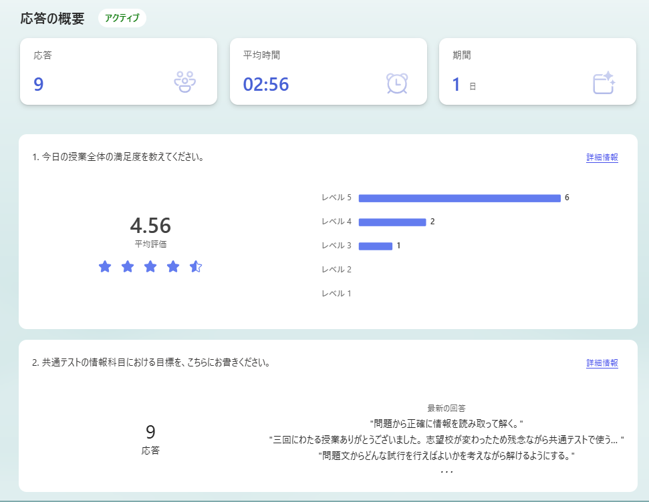The image size is (649, 502).
Task: Click the response starting with 三回にわたる授業
Action: pos(446,440)
